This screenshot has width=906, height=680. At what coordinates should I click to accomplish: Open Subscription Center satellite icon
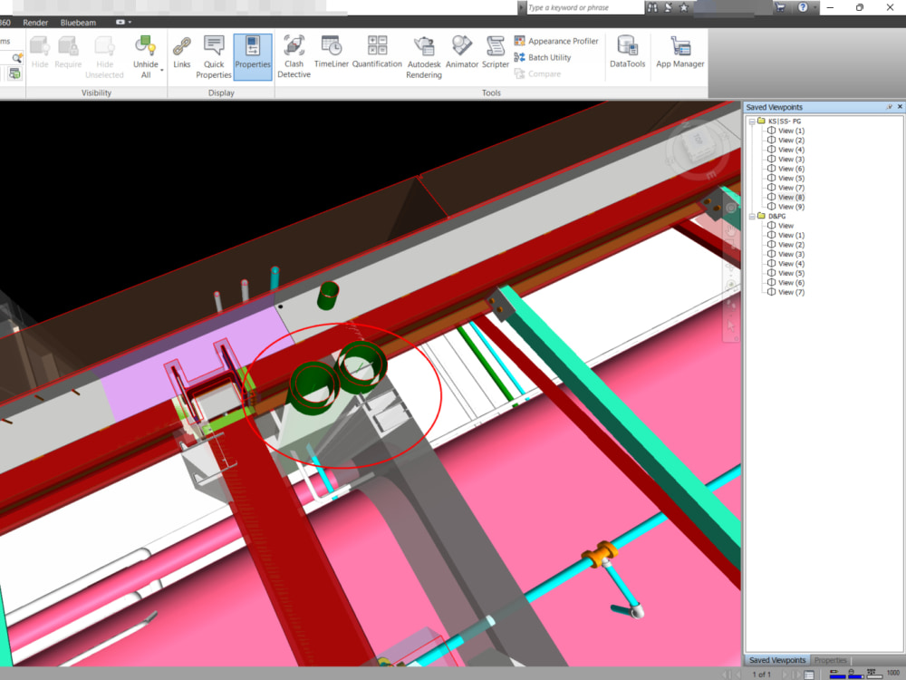pos(668,7)
